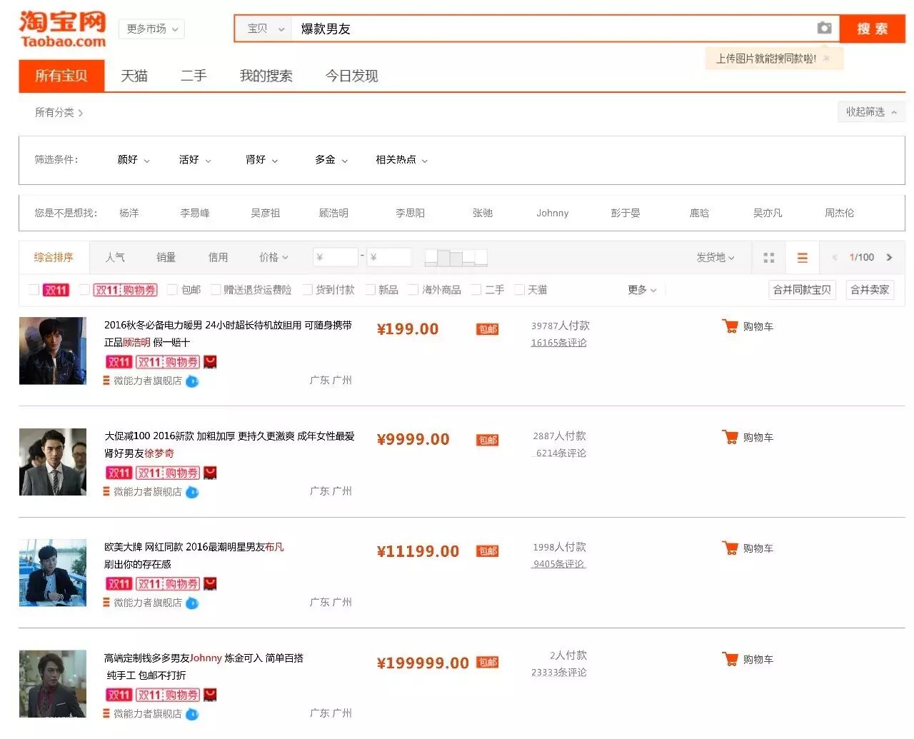This screenshot has width=914, height=739.
Task: Click blue seller chat icon in Johnny listing
Action: [192, 714]
